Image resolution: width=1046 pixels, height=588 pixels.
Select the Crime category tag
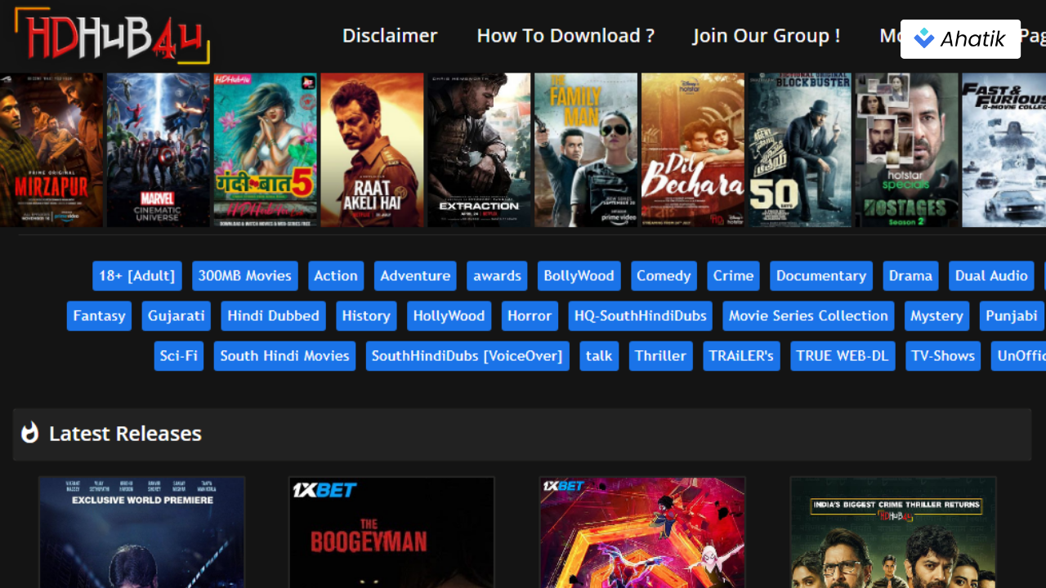point(733,276)
